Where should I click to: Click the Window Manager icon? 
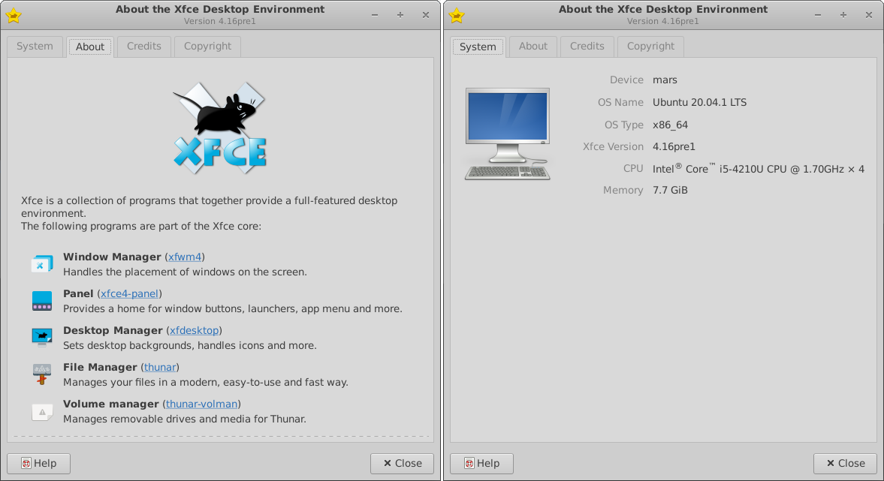click(42, 264)
